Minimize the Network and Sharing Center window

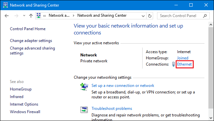(176, 5)
